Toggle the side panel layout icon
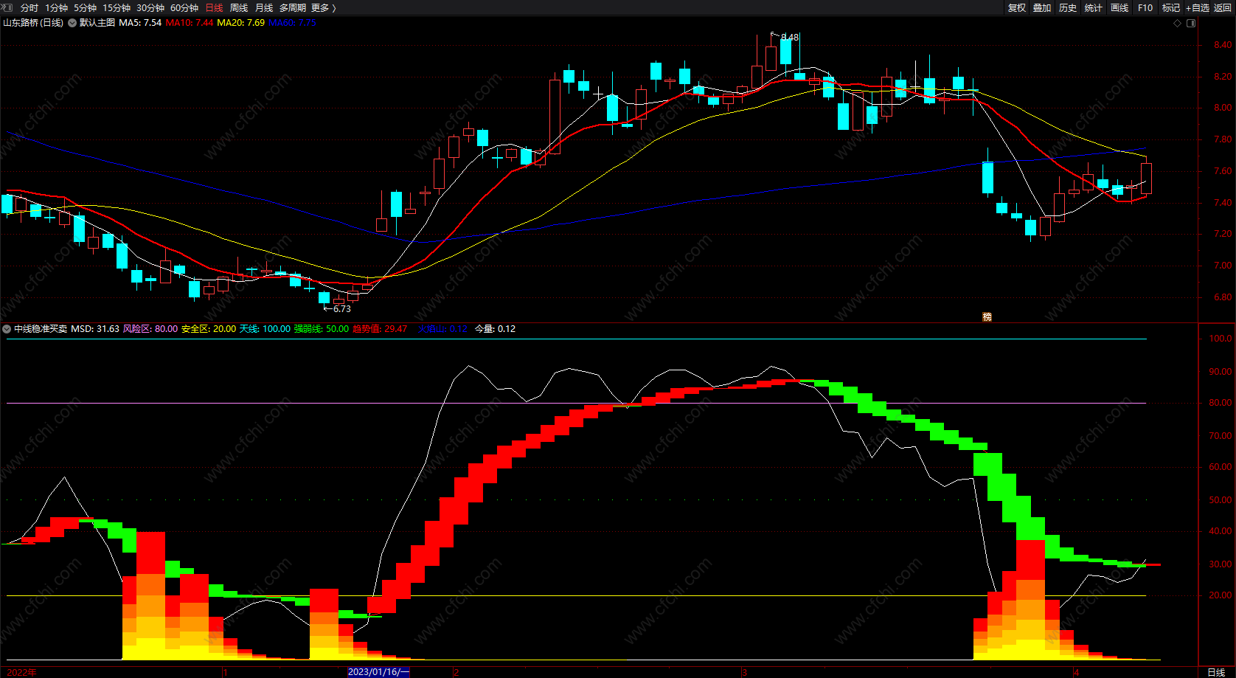Image resolution: width=1236 pixels, height=678 pixels. pyautogui.click(x=1190, y=24)
